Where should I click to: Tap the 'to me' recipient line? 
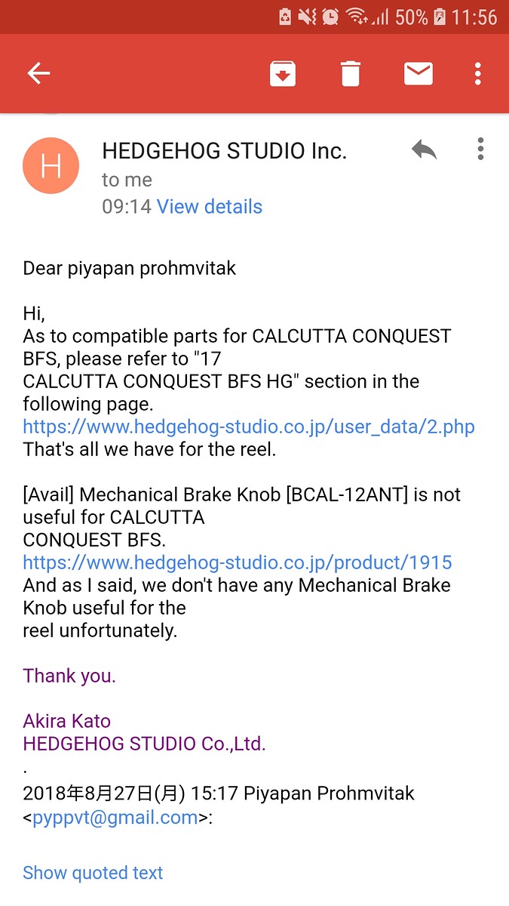pos(127,180)
